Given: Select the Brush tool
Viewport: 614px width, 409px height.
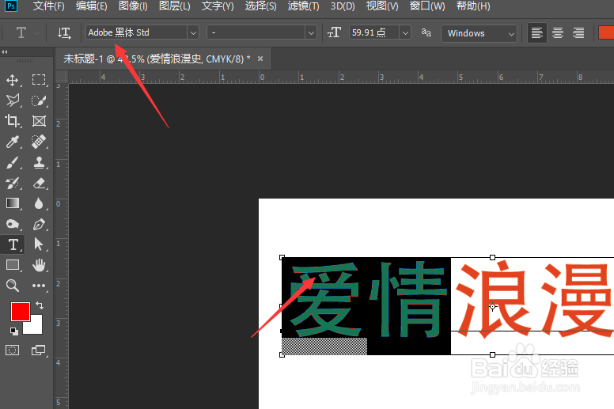Looking at the screenshot, I should pos(13,162).
